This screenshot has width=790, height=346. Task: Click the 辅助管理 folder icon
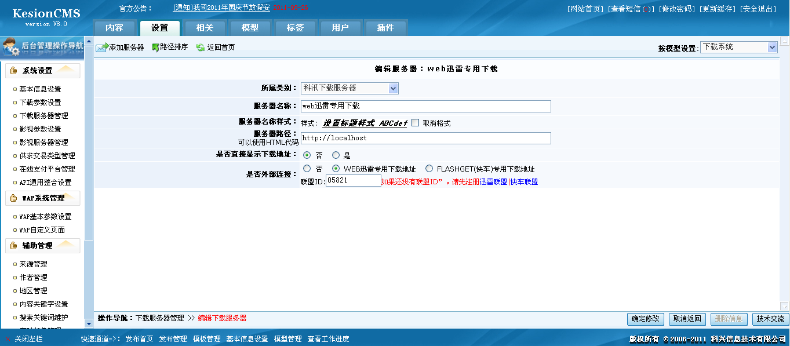point(13,245)
